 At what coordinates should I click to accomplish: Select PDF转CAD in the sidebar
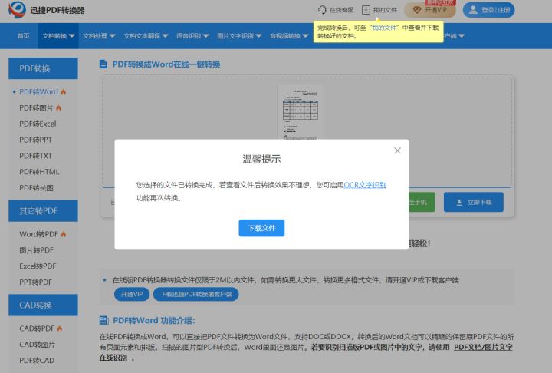pos(37,360)
